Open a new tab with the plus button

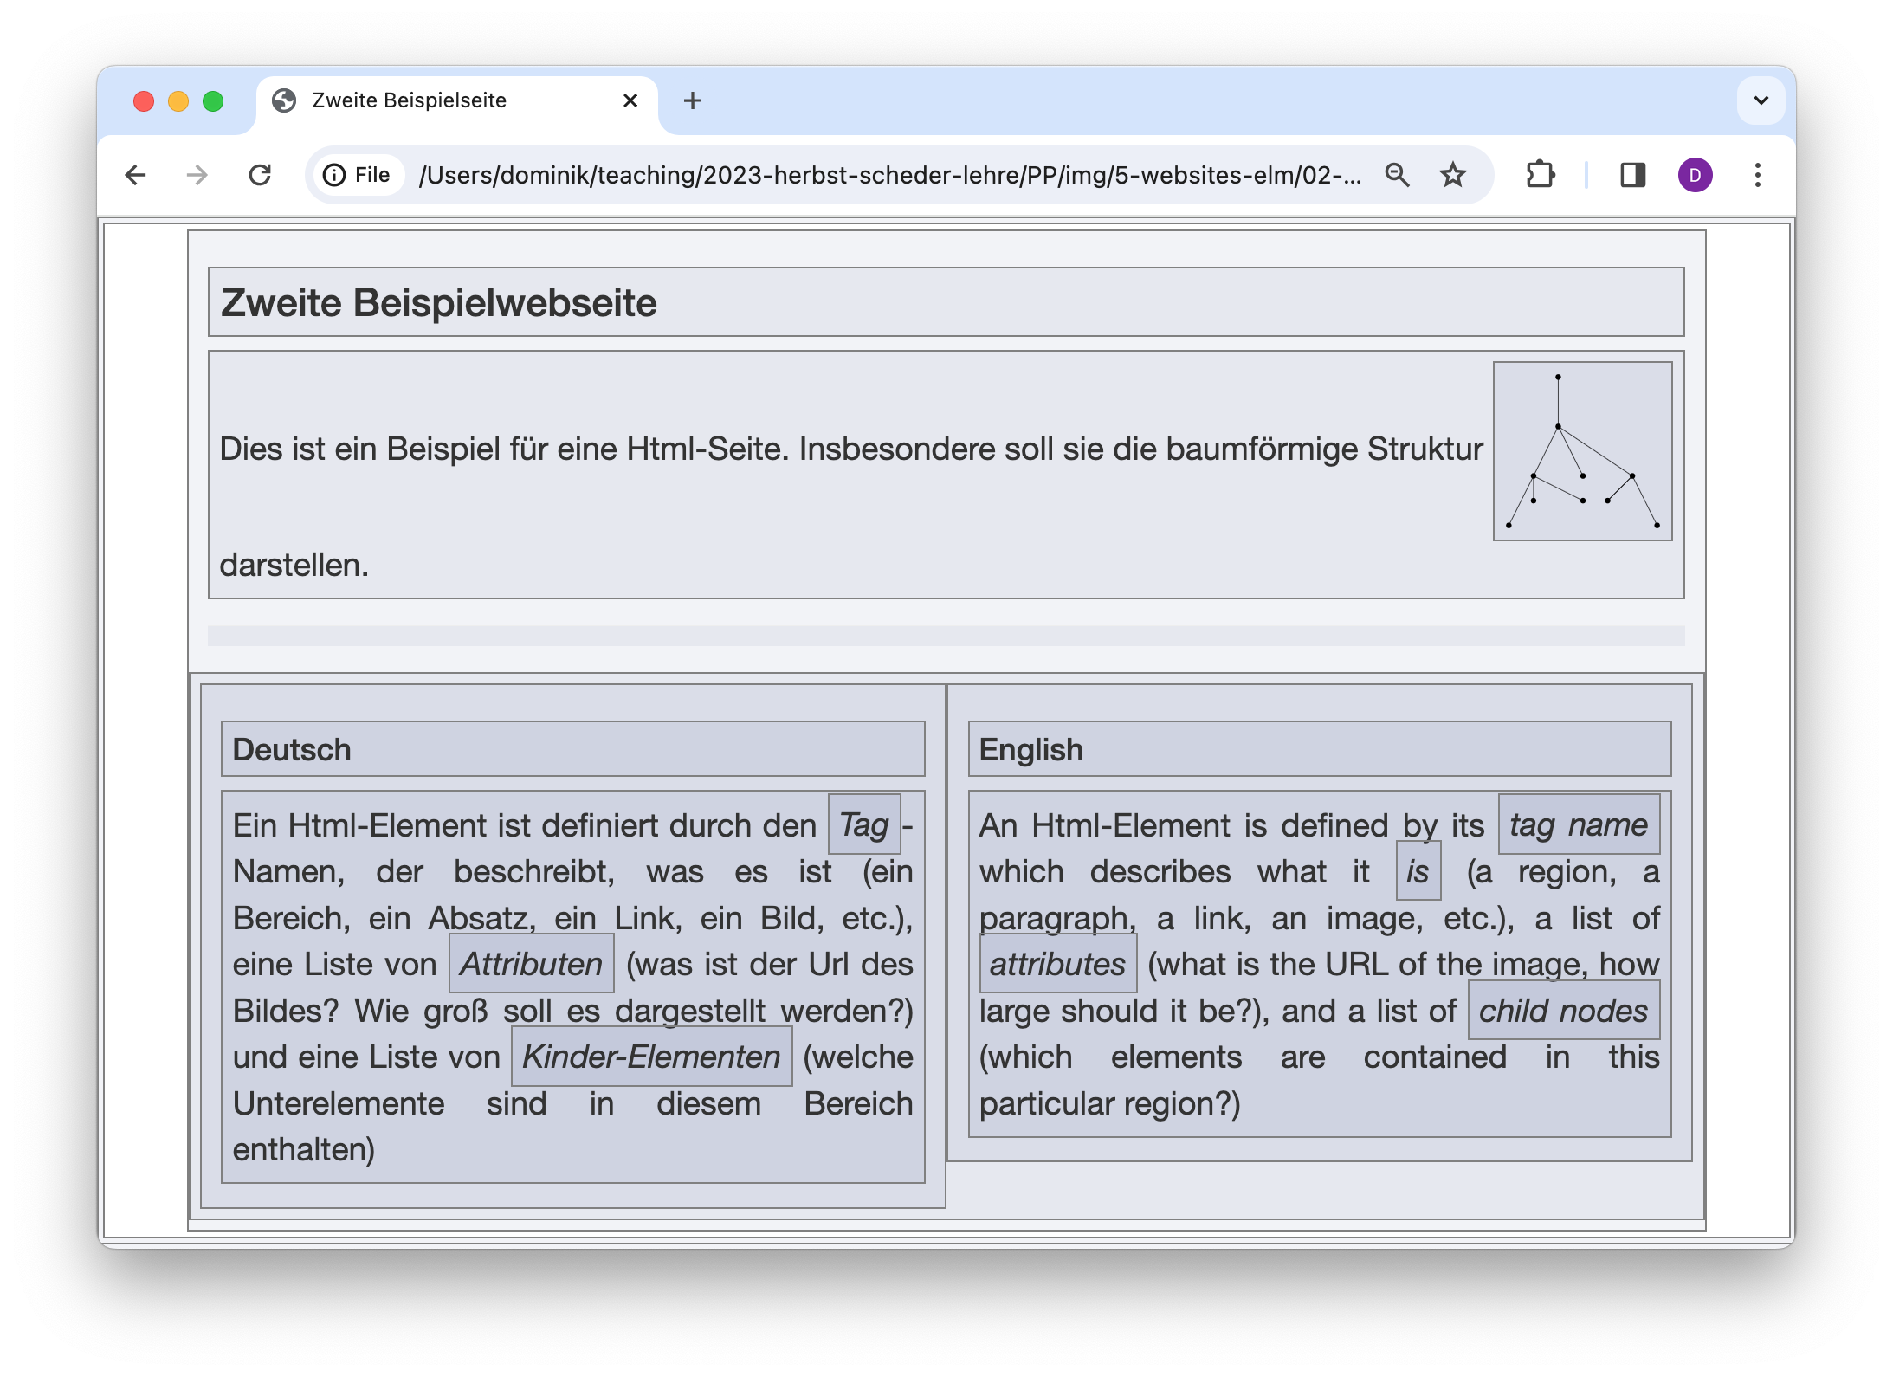(x=692, y=100)
